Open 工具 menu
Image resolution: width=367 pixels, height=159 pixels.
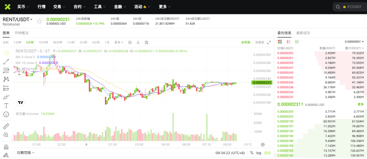[100, 7]
